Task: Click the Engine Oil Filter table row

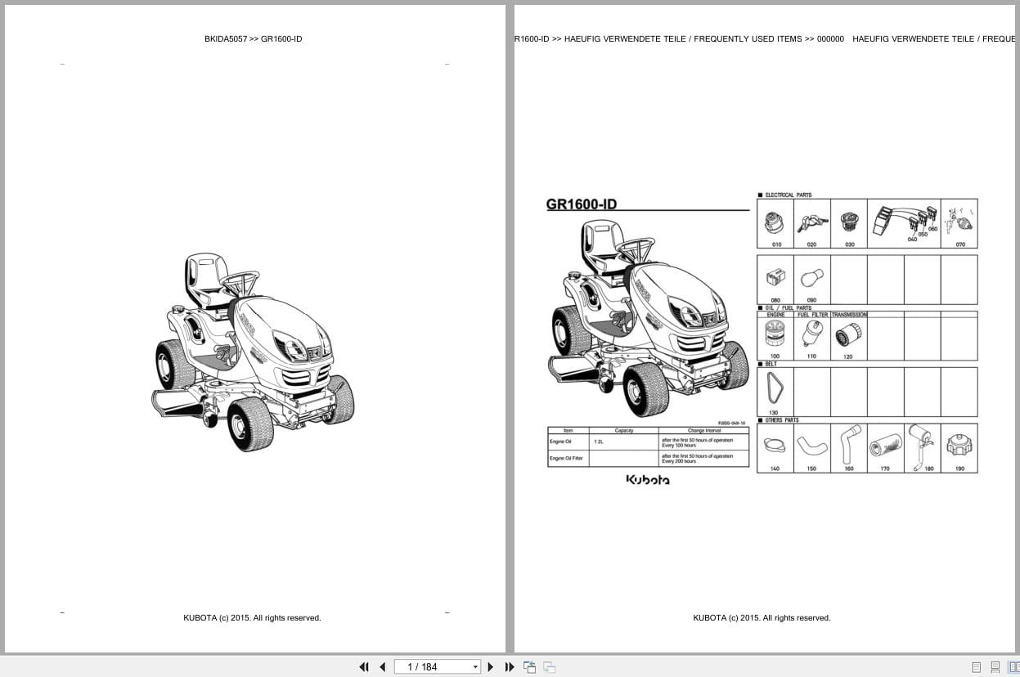Action: click(648, 459)
